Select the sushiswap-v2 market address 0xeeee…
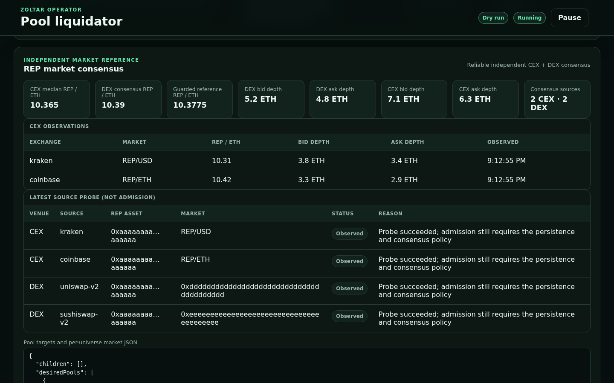 (250, 318)
